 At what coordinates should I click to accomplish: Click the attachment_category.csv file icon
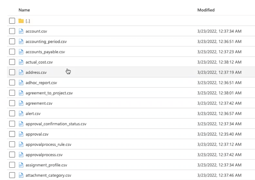click(x=21, y=175)
